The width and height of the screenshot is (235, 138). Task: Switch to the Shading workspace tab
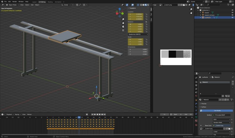click(x=50, y=2)
